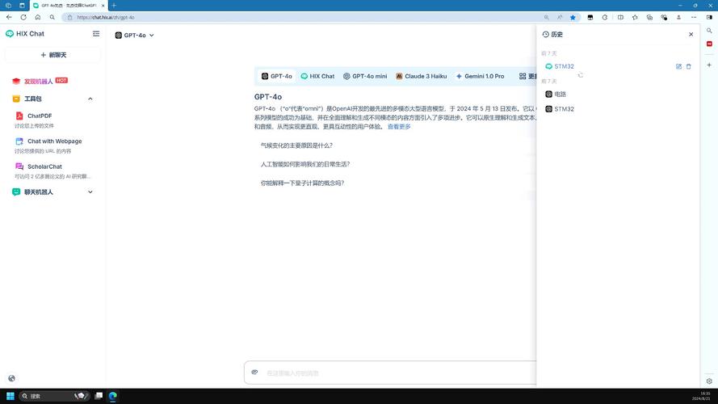This screenshot has width=718, height=404.
Task: Open 电路 chat in history
Action: [x=556, y=95]
